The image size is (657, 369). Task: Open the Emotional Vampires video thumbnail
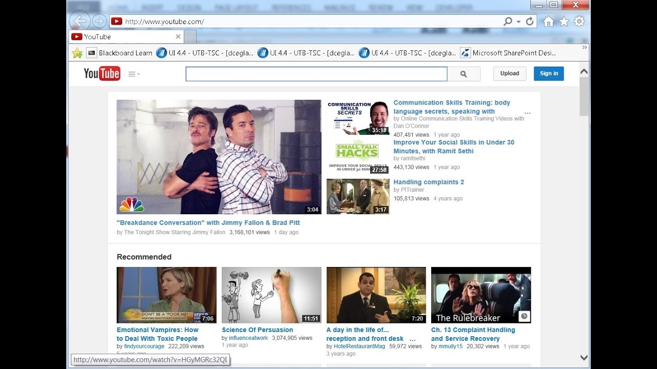tap(166, 295)
